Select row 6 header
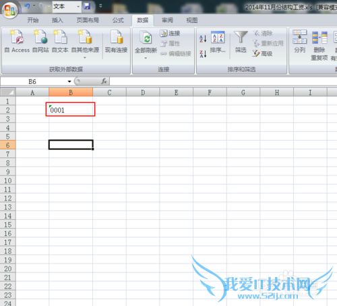Viewport: 337px width, 306px height. 8,145
